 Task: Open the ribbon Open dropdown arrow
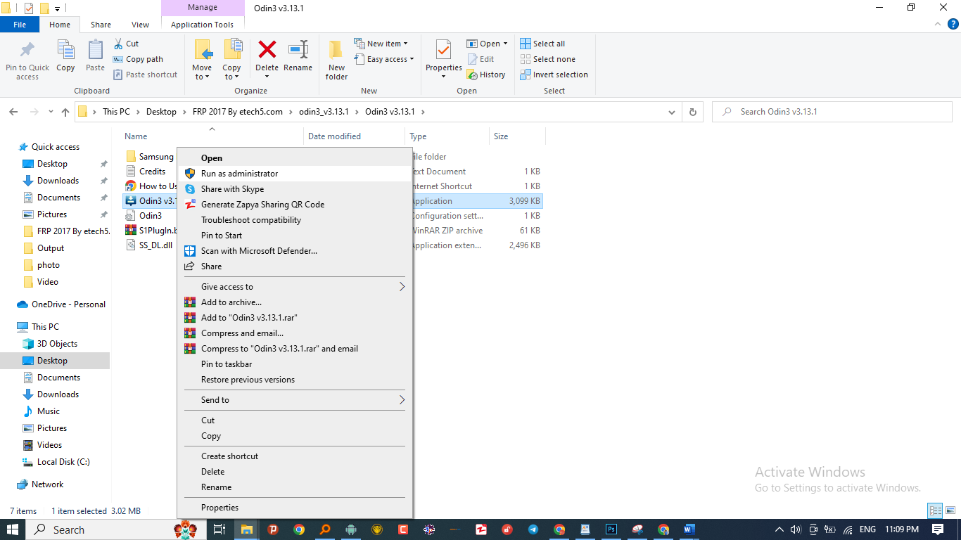click(x=505, y=44)
